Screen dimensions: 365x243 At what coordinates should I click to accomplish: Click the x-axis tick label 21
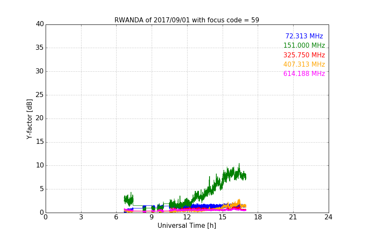point(293,217)
